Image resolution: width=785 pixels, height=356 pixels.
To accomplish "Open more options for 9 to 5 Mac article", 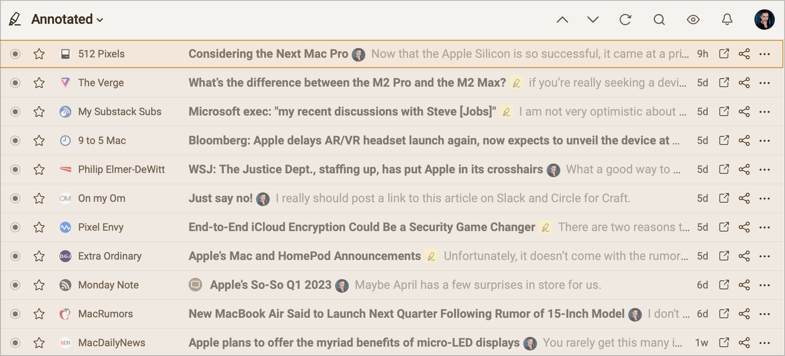I will (x=765, y=141).
